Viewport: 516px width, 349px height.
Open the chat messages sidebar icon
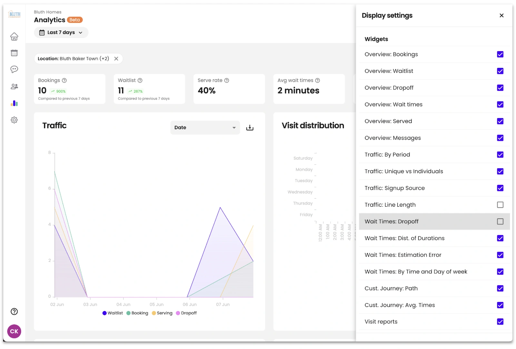pos(14,69)
